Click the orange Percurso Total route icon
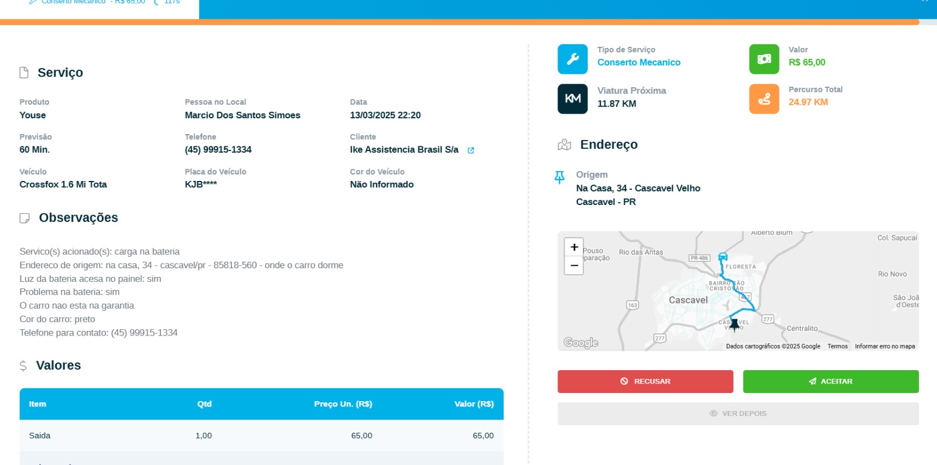 click(764, 98)
